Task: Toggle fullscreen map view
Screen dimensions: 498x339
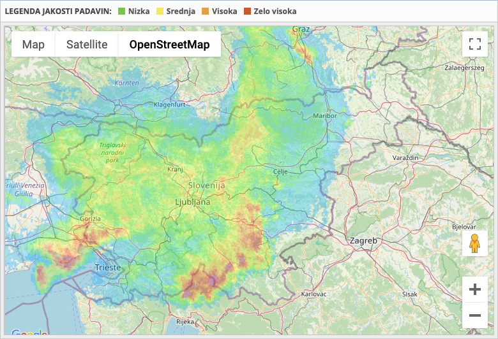Action: [x=474, y=44]
